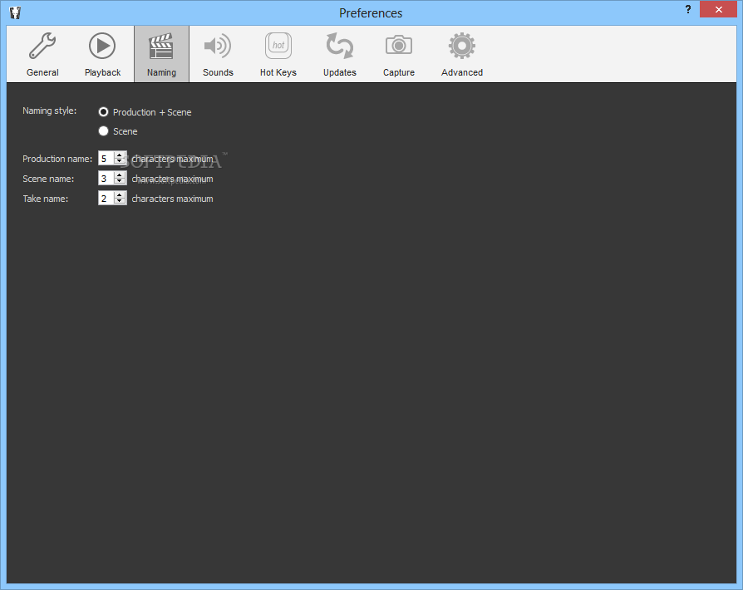Open Playback preferences play icon

coord(102,46)
